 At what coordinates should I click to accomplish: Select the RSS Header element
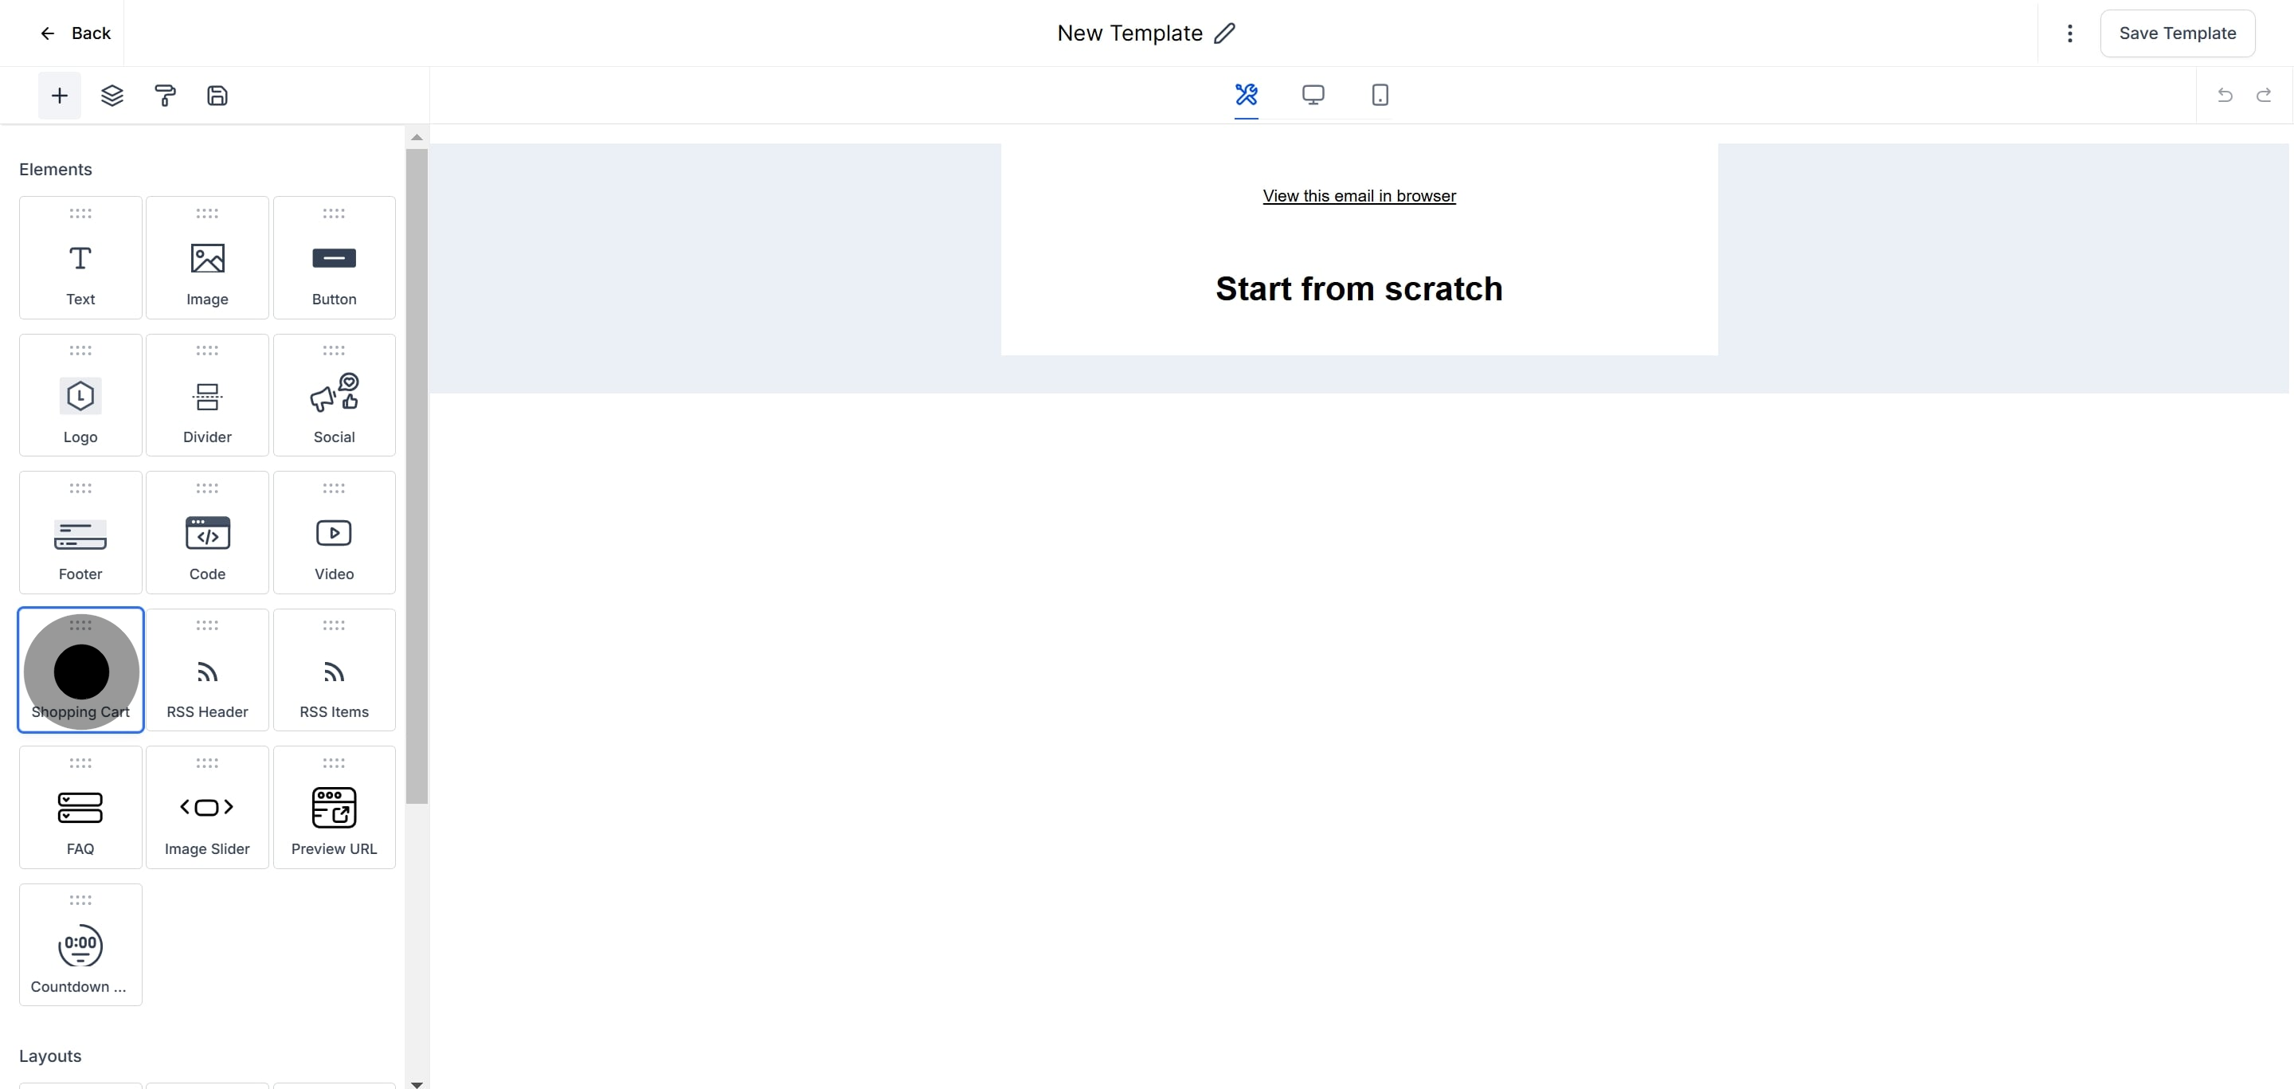pos(206,670)
